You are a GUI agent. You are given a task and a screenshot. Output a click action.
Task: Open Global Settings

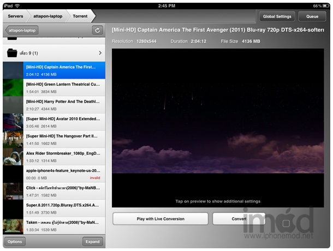pyautogui.click(x=277, y=16)
